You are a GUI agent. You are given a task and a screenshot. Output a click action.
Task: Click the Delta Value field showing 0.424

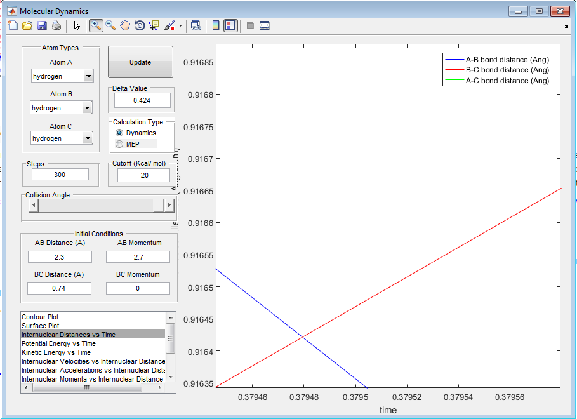pos(142,100)
